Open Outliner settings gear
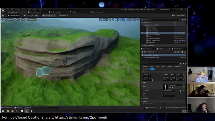The height and width of the screenshot is (121, 215). pyautogui.click(x=185, y=20)
